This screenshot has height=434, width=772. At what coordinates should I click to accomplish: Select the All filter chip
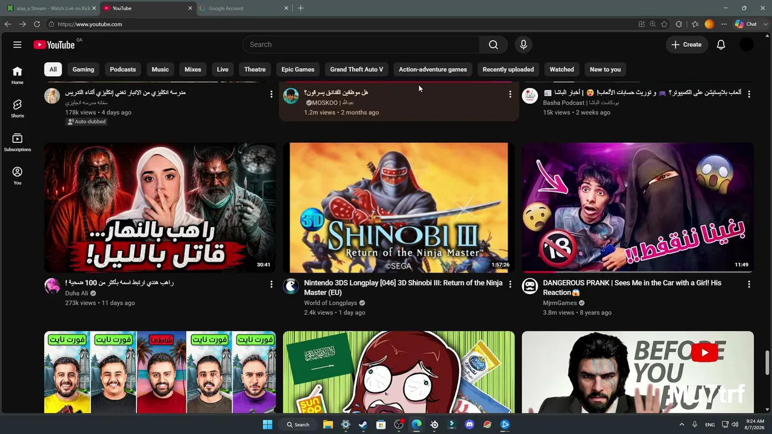(53, 69)
